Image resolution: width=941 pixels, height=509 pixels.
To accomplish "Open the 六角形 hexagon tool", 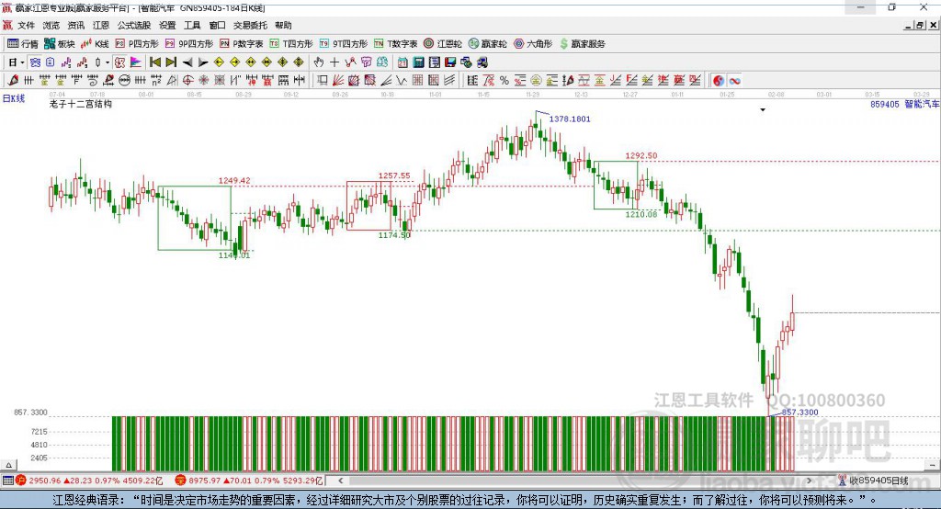I will coord(533,44).
